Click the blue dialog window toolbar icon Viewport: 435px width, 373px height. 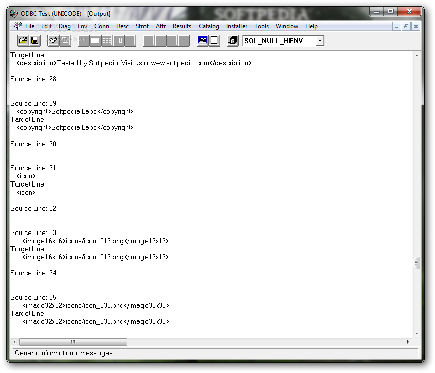[x=202, y=41]
